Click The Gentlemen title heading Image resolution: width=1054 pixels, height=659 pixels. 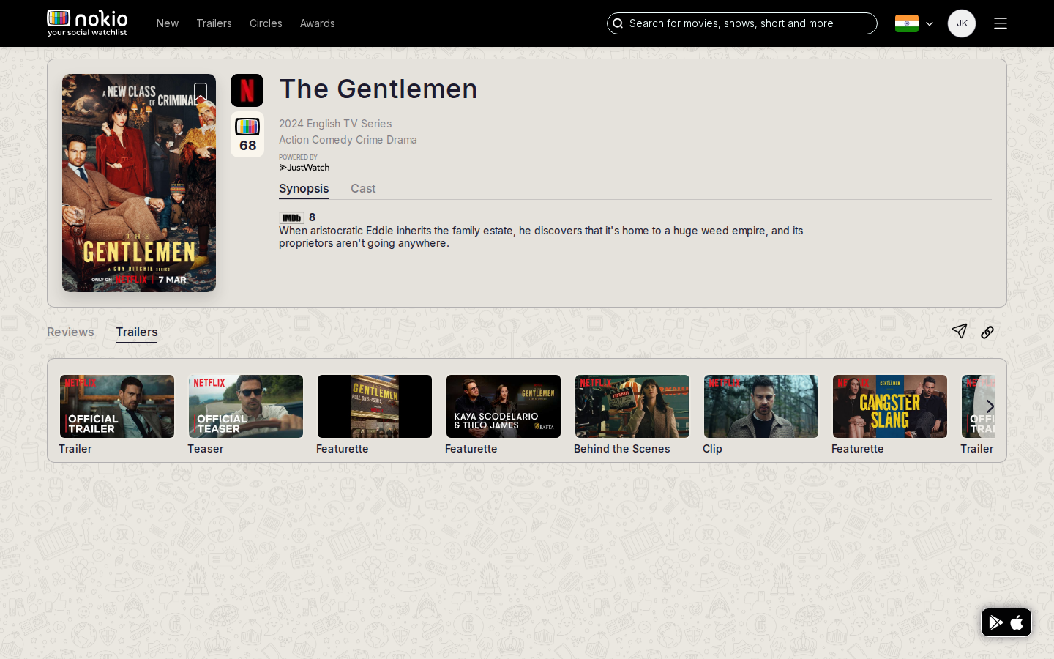(378, 89)
